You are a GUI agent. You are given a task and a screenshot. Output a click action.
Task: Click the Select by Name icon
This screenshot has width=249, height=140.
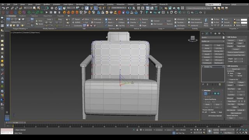(39, 8)
